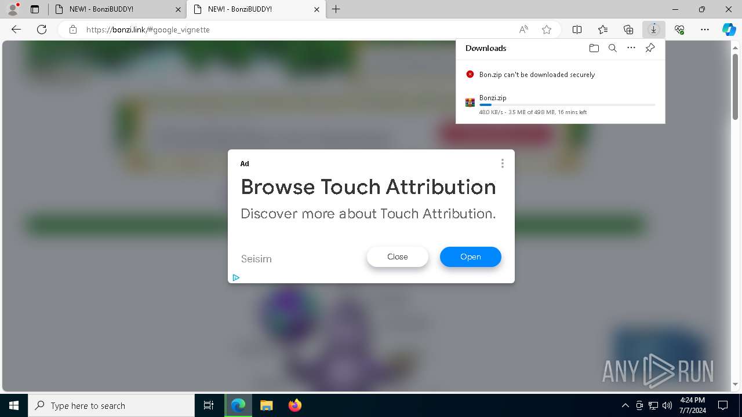Image resolution: width=742 pixels, height=417 pixels.
Task: Toggle the Downloads toolbar button
Action: point(654,30)
